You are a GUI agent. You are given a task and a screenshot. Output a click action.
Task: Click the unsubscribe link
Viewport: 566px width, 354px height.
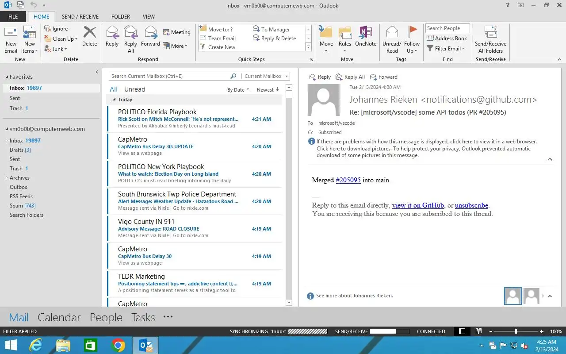click(471, 205)
